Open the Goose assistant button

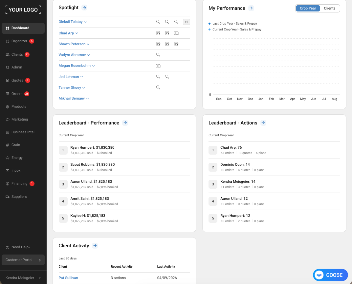coord(330,275)
